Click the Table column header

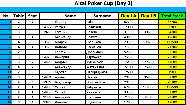pos(19,16)
